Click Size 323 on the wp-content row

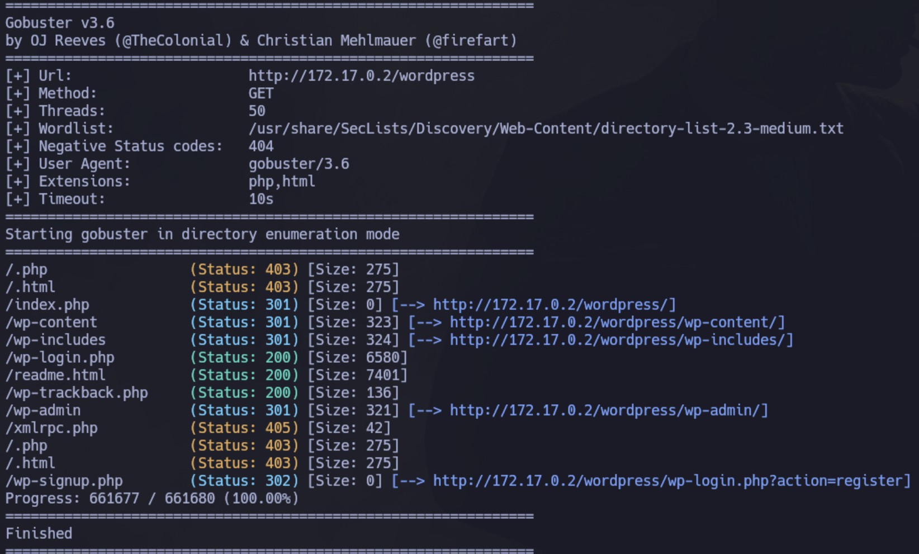tap(353, 322)
